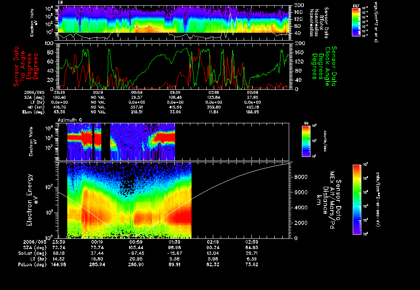The width and height of the screenshot is (420, 290).
Task: Click the LT value 20.95
Action: click(x=136, y=259)
